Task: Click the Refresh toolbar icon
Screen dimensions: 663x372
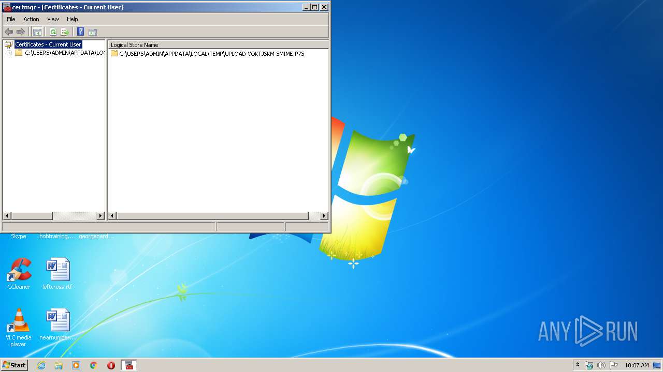Action: click(x=53, y=32)
